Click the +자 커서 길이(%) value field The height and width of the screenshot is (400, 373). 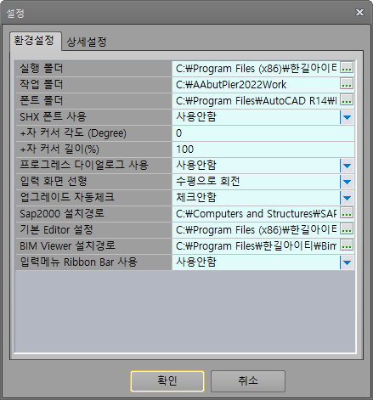[263, 149]
